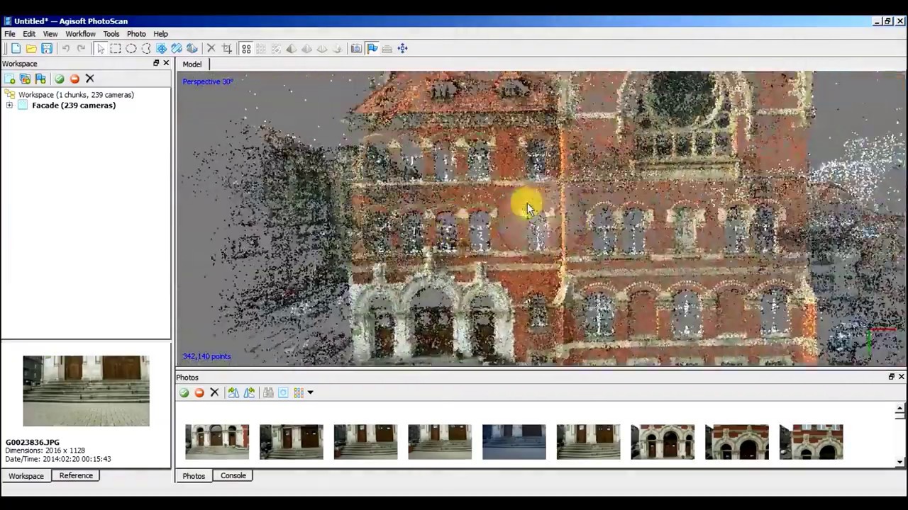Add photos from the Workspace toolbar
The height and width of the screenshot is (510, 908).
tap(25, 79)
